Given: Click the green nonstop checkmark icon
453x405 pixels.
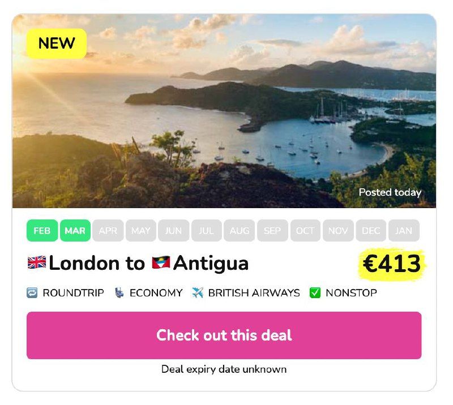Looking at the screenshot, I should [x=315, y=292].
